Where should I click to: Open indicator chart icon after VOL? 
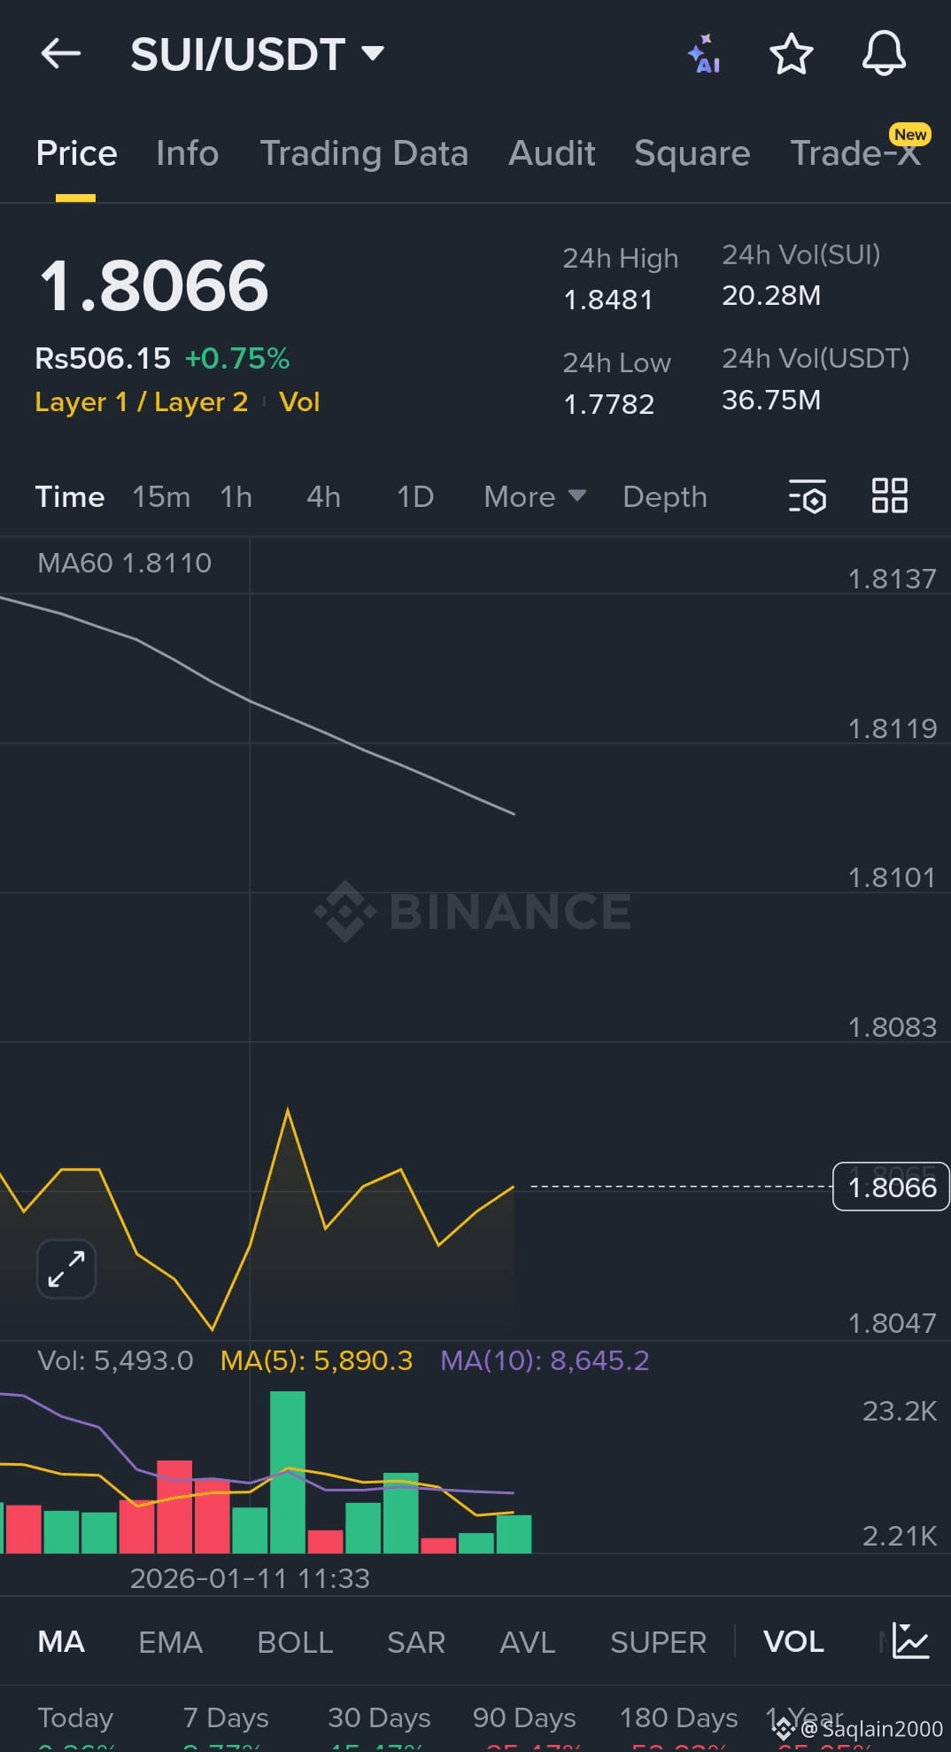pyautogui.click(x=909, y=1640)
